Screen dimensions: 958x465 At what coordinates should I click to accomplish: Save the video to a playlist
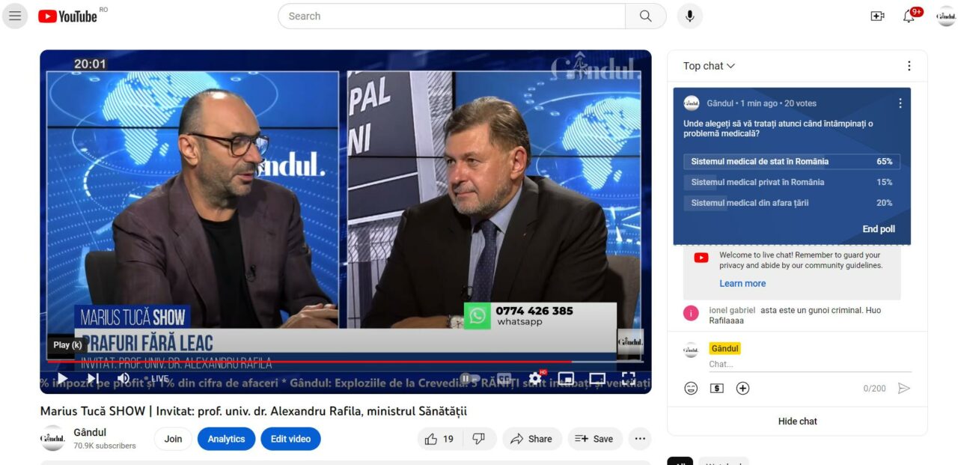[594, 439]
